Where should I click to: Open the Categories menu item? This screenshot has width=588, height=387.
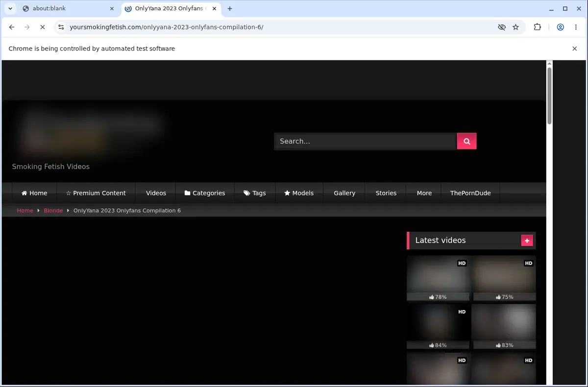tap(205, 193)
